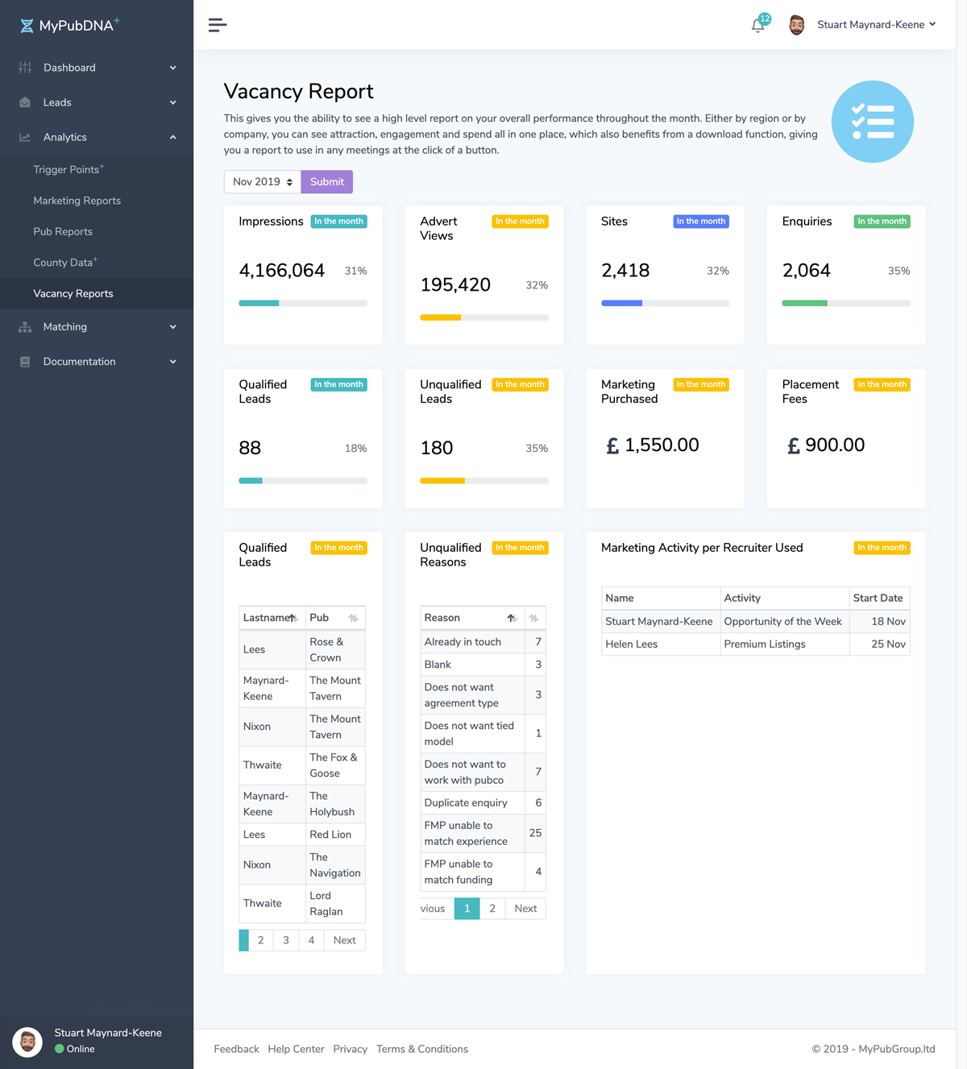Select Vacancy Reports in the sidebar
Image resolution: width=967 pixels, height=1069 pixels.
tap(73, 293)
